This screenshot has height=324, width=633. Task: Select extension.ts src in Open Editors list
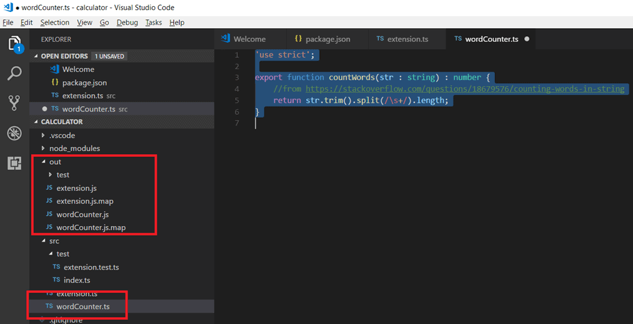tap(122, 96)
